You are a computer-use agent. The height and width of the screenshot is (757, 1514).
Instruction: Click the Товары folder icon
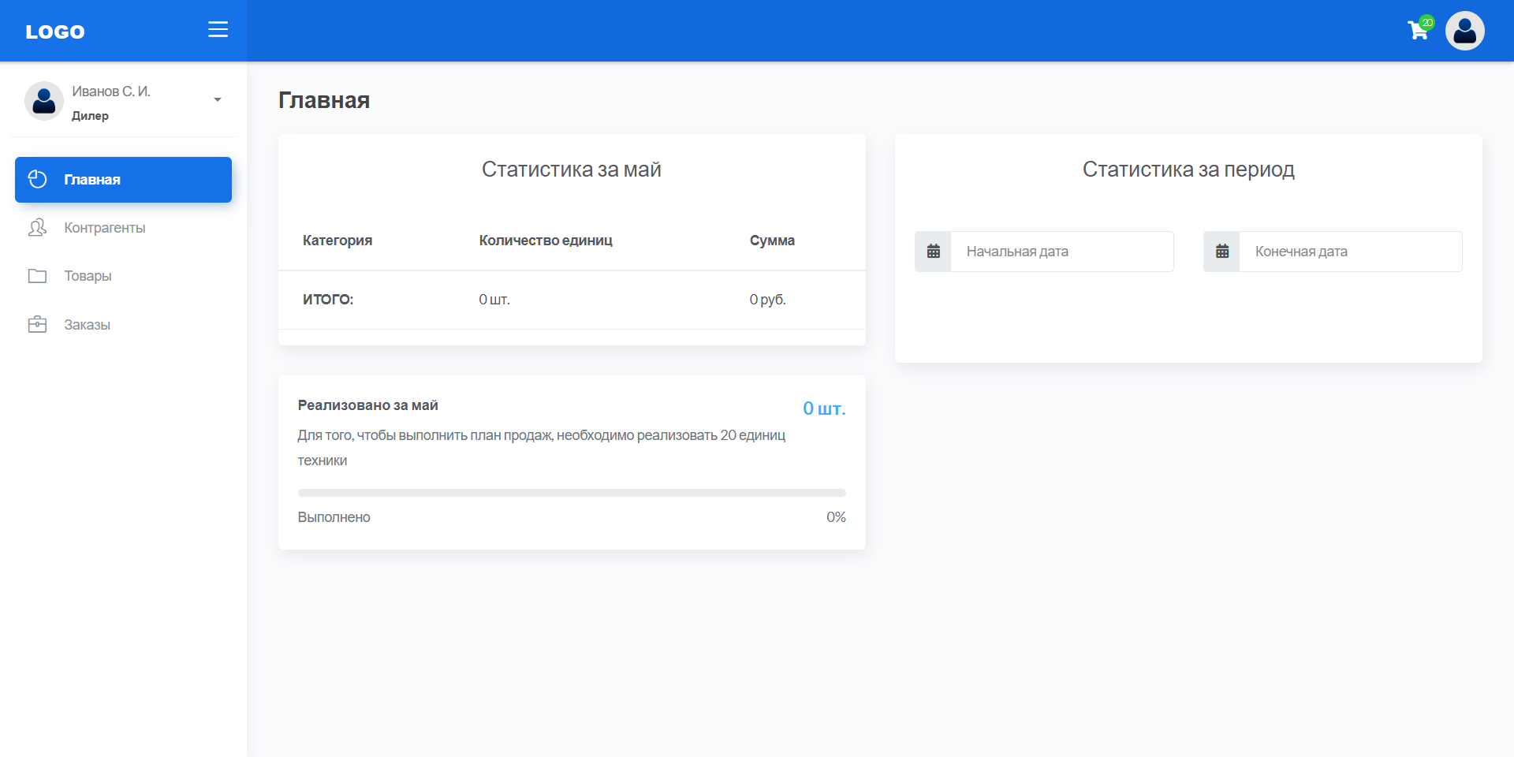[37, 276]
